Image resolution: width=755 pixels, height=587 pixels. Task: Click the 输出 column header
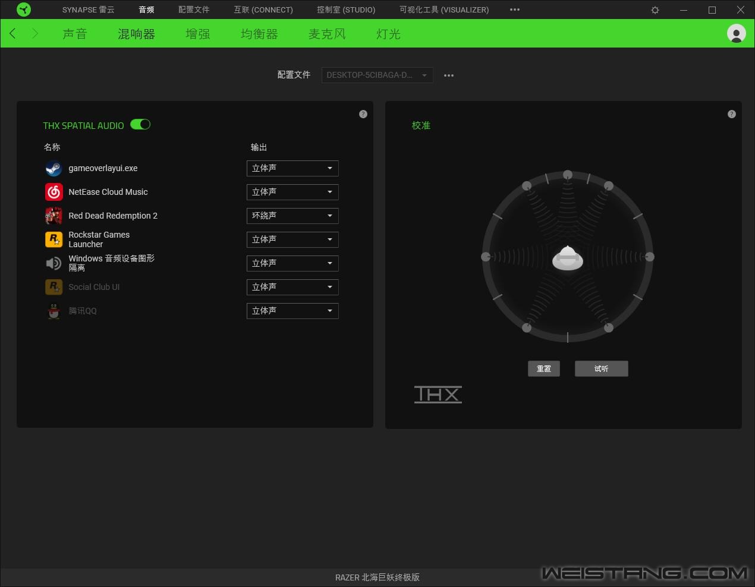[259, 147]
